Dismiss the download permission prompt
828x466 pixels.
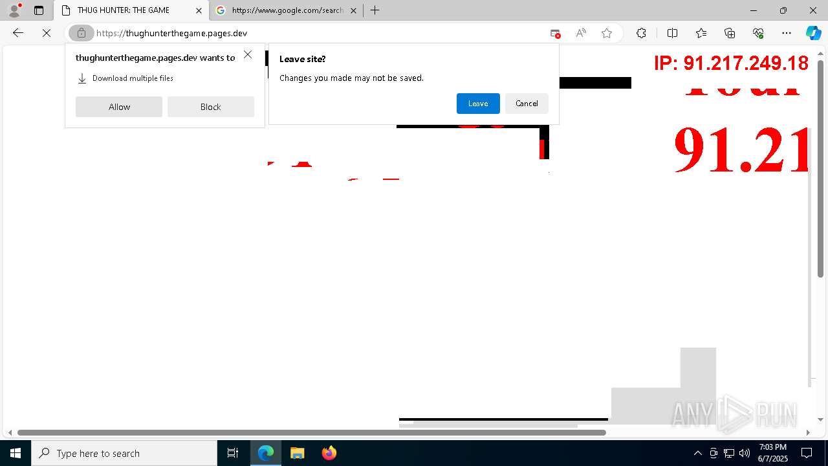point(248,54)
